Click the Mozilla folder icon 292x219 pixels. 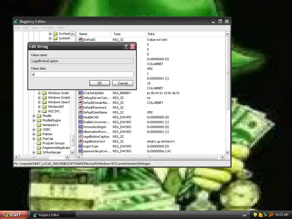pyautogui.click(x=39, y=116)
